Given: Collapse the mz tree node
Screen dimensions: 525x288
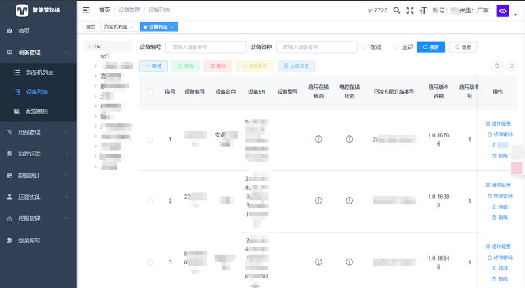Looking at the screenshot, I should 89,46.
